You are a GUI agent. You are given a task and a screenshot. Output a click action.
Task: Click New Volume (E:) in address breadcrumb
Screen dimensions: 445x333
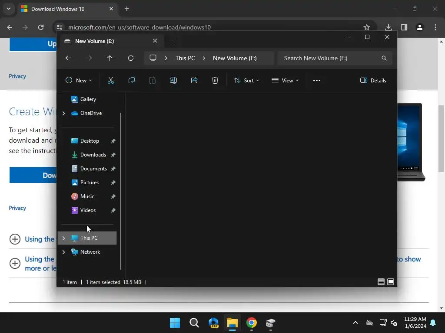tap(235, 58)
